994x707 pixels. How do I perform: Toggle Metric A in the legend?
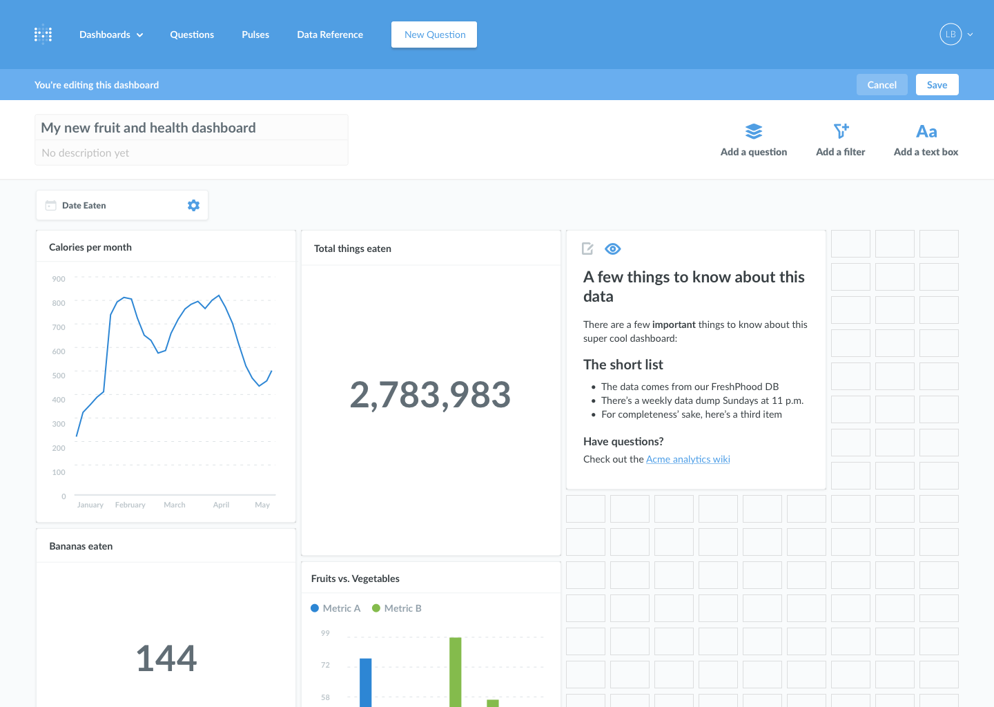(336, 608)
